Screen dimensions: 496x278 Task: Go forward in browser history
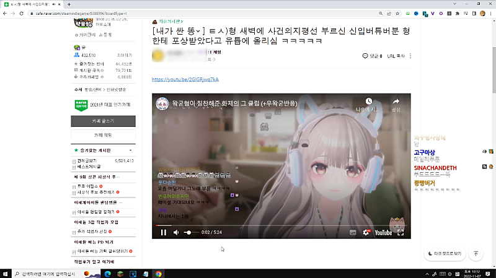click(x=13, y=14)
